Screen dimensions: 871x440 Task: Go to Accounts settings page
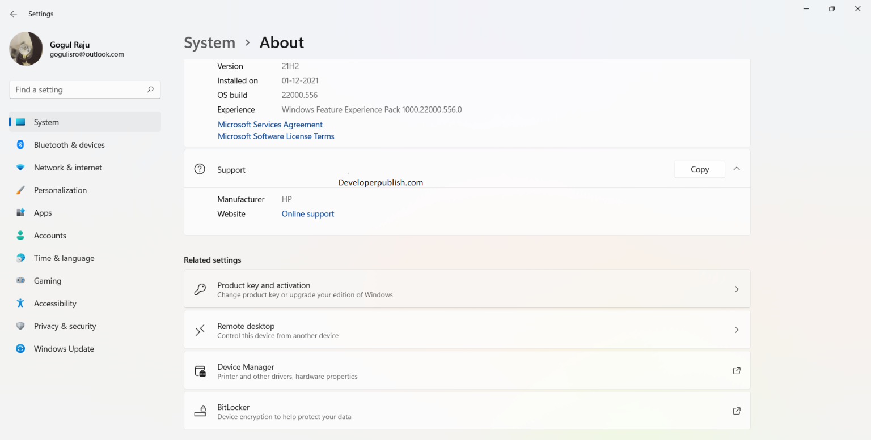(50, 236)
